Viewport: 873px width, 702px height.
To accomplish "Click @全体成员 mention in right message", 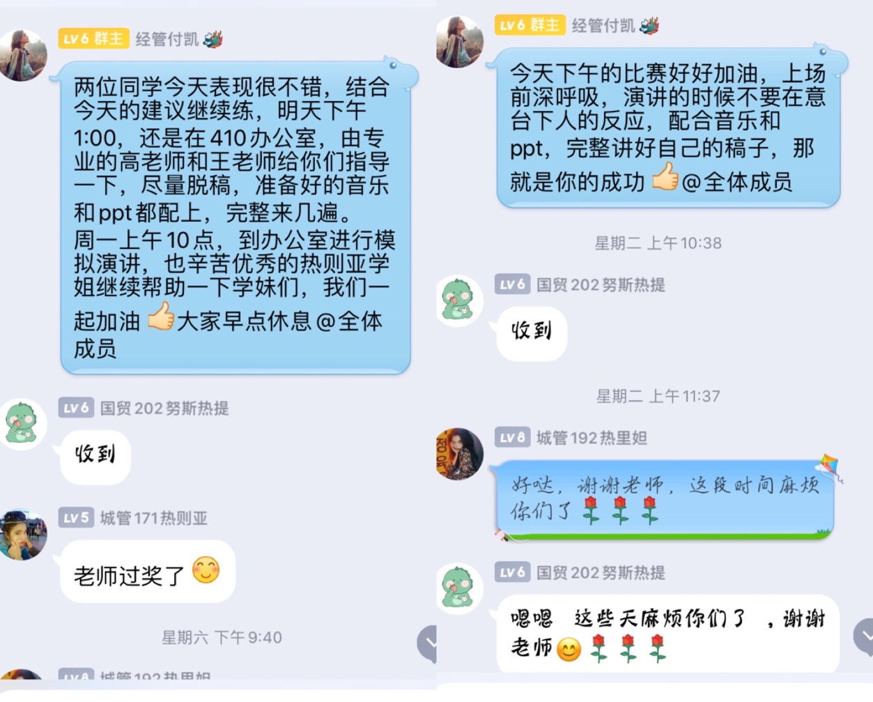I will click(737, 182).
